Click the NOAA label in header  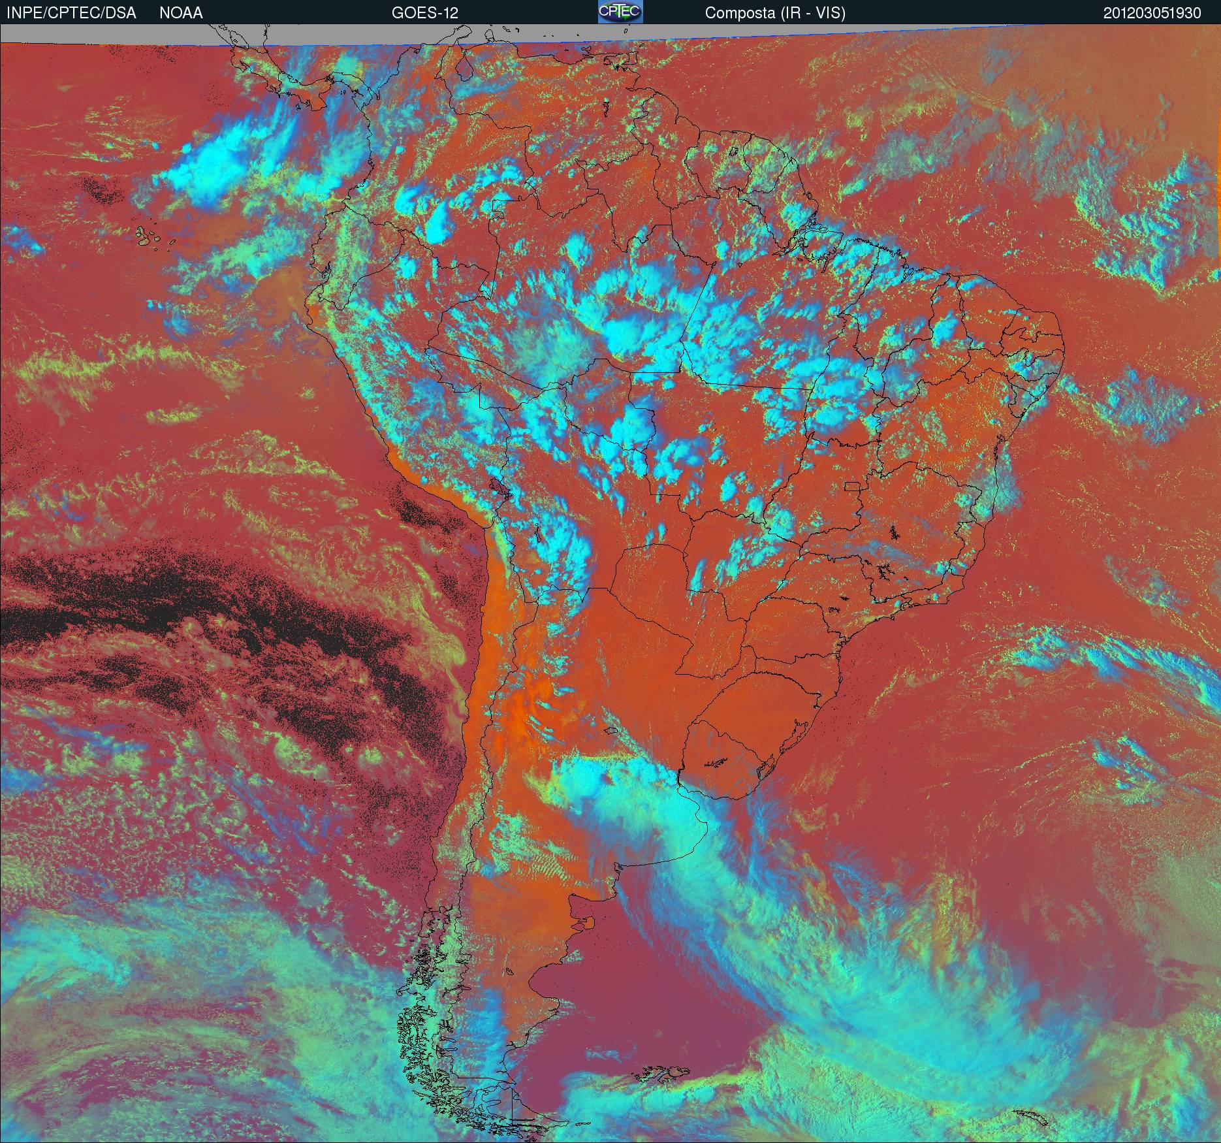pos(181,13)
